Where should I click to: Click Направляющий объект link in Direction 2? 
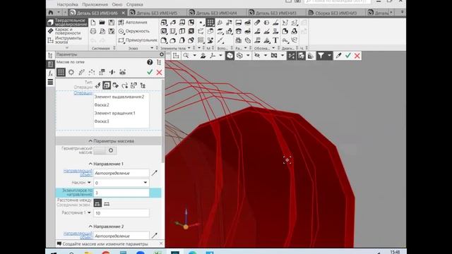pos(78,235)
